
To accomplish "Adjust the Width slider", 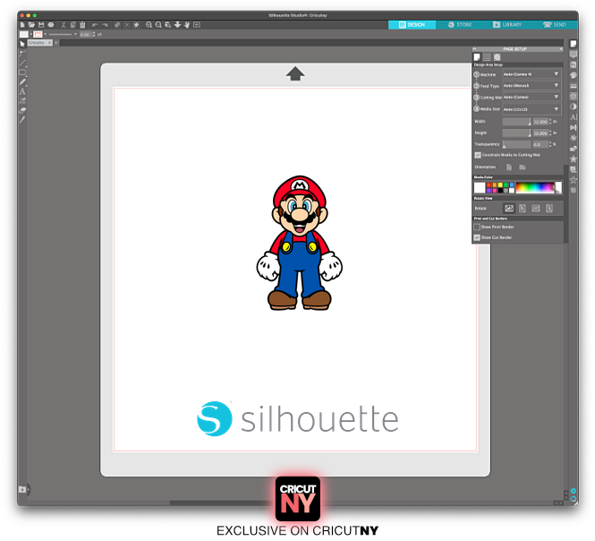I will pos(517,122).
